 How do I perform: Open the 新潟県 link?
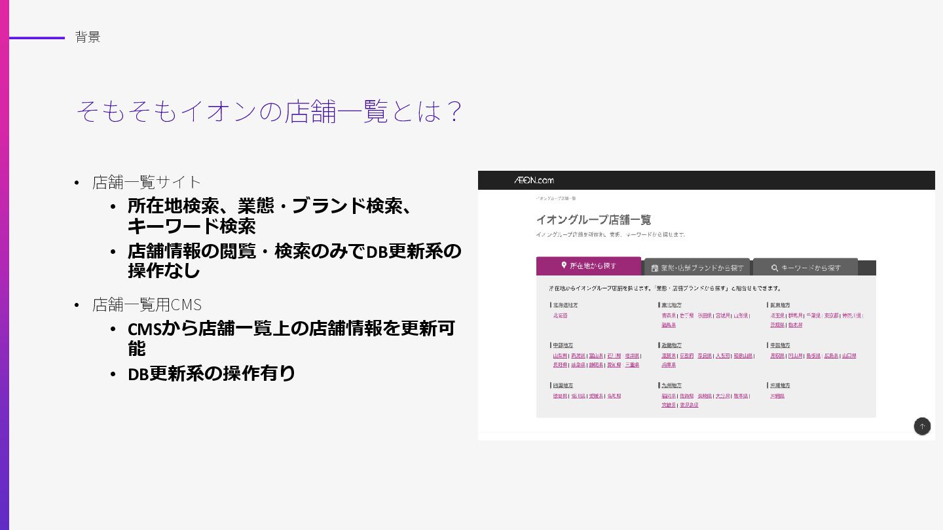pyautogui.click(x=578, y=356)
